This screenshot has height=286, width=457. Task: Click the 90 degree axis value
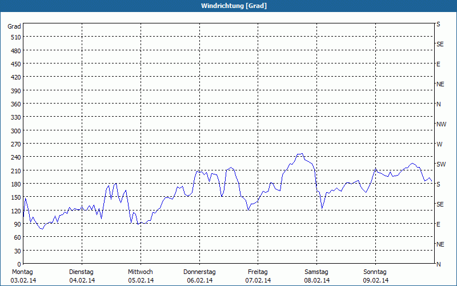click(x=17, y=224)
